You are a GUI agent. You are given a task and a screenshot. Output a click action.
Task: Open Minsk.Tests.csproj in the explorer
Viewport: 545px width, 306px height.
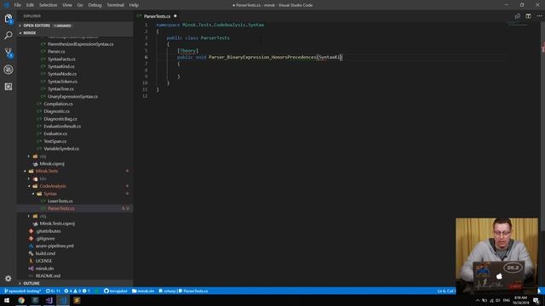coord(57,224)
